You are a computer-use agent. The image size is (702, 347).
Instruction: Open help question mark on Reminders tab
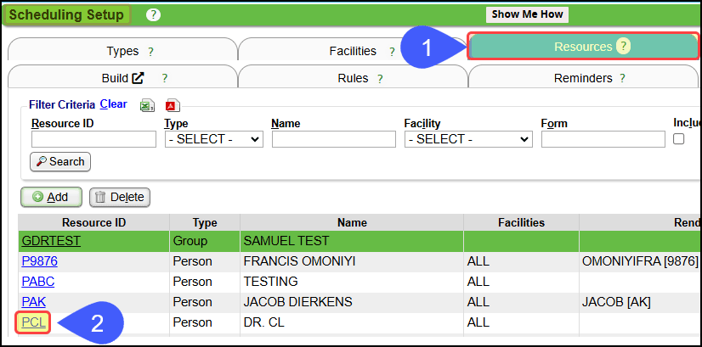[x=622, y=79]
